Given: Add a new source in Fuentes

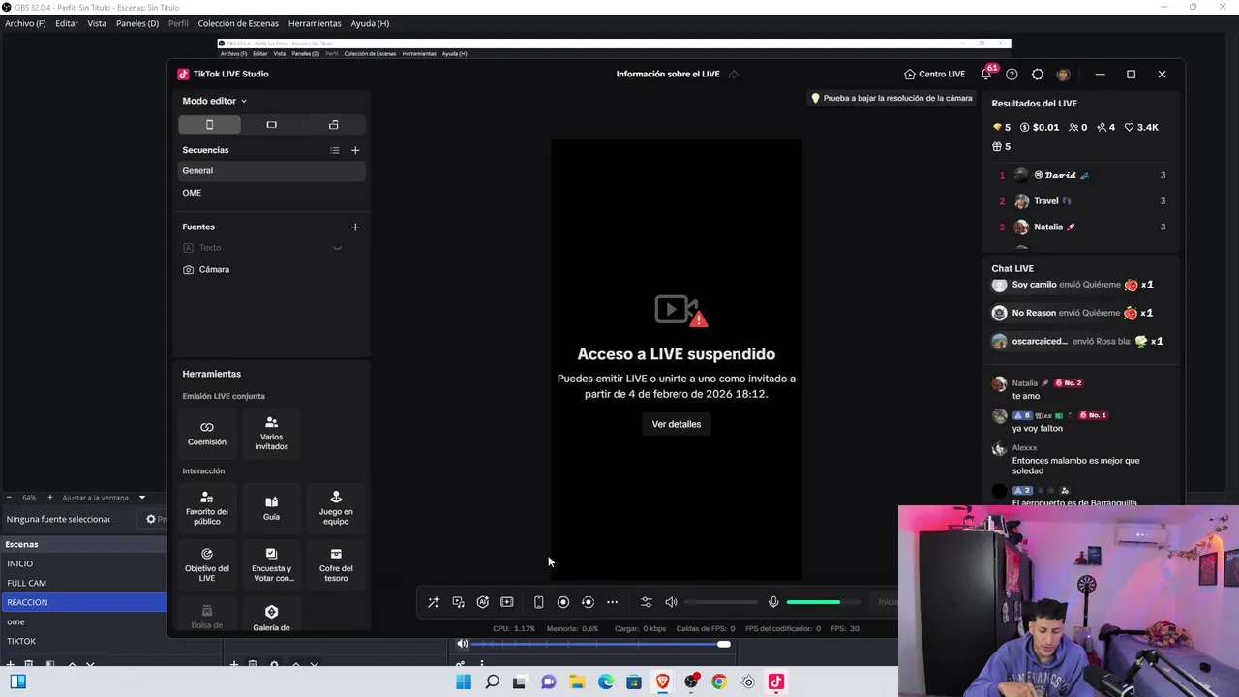Looking at the screenshot, I should tap(355, 227).
